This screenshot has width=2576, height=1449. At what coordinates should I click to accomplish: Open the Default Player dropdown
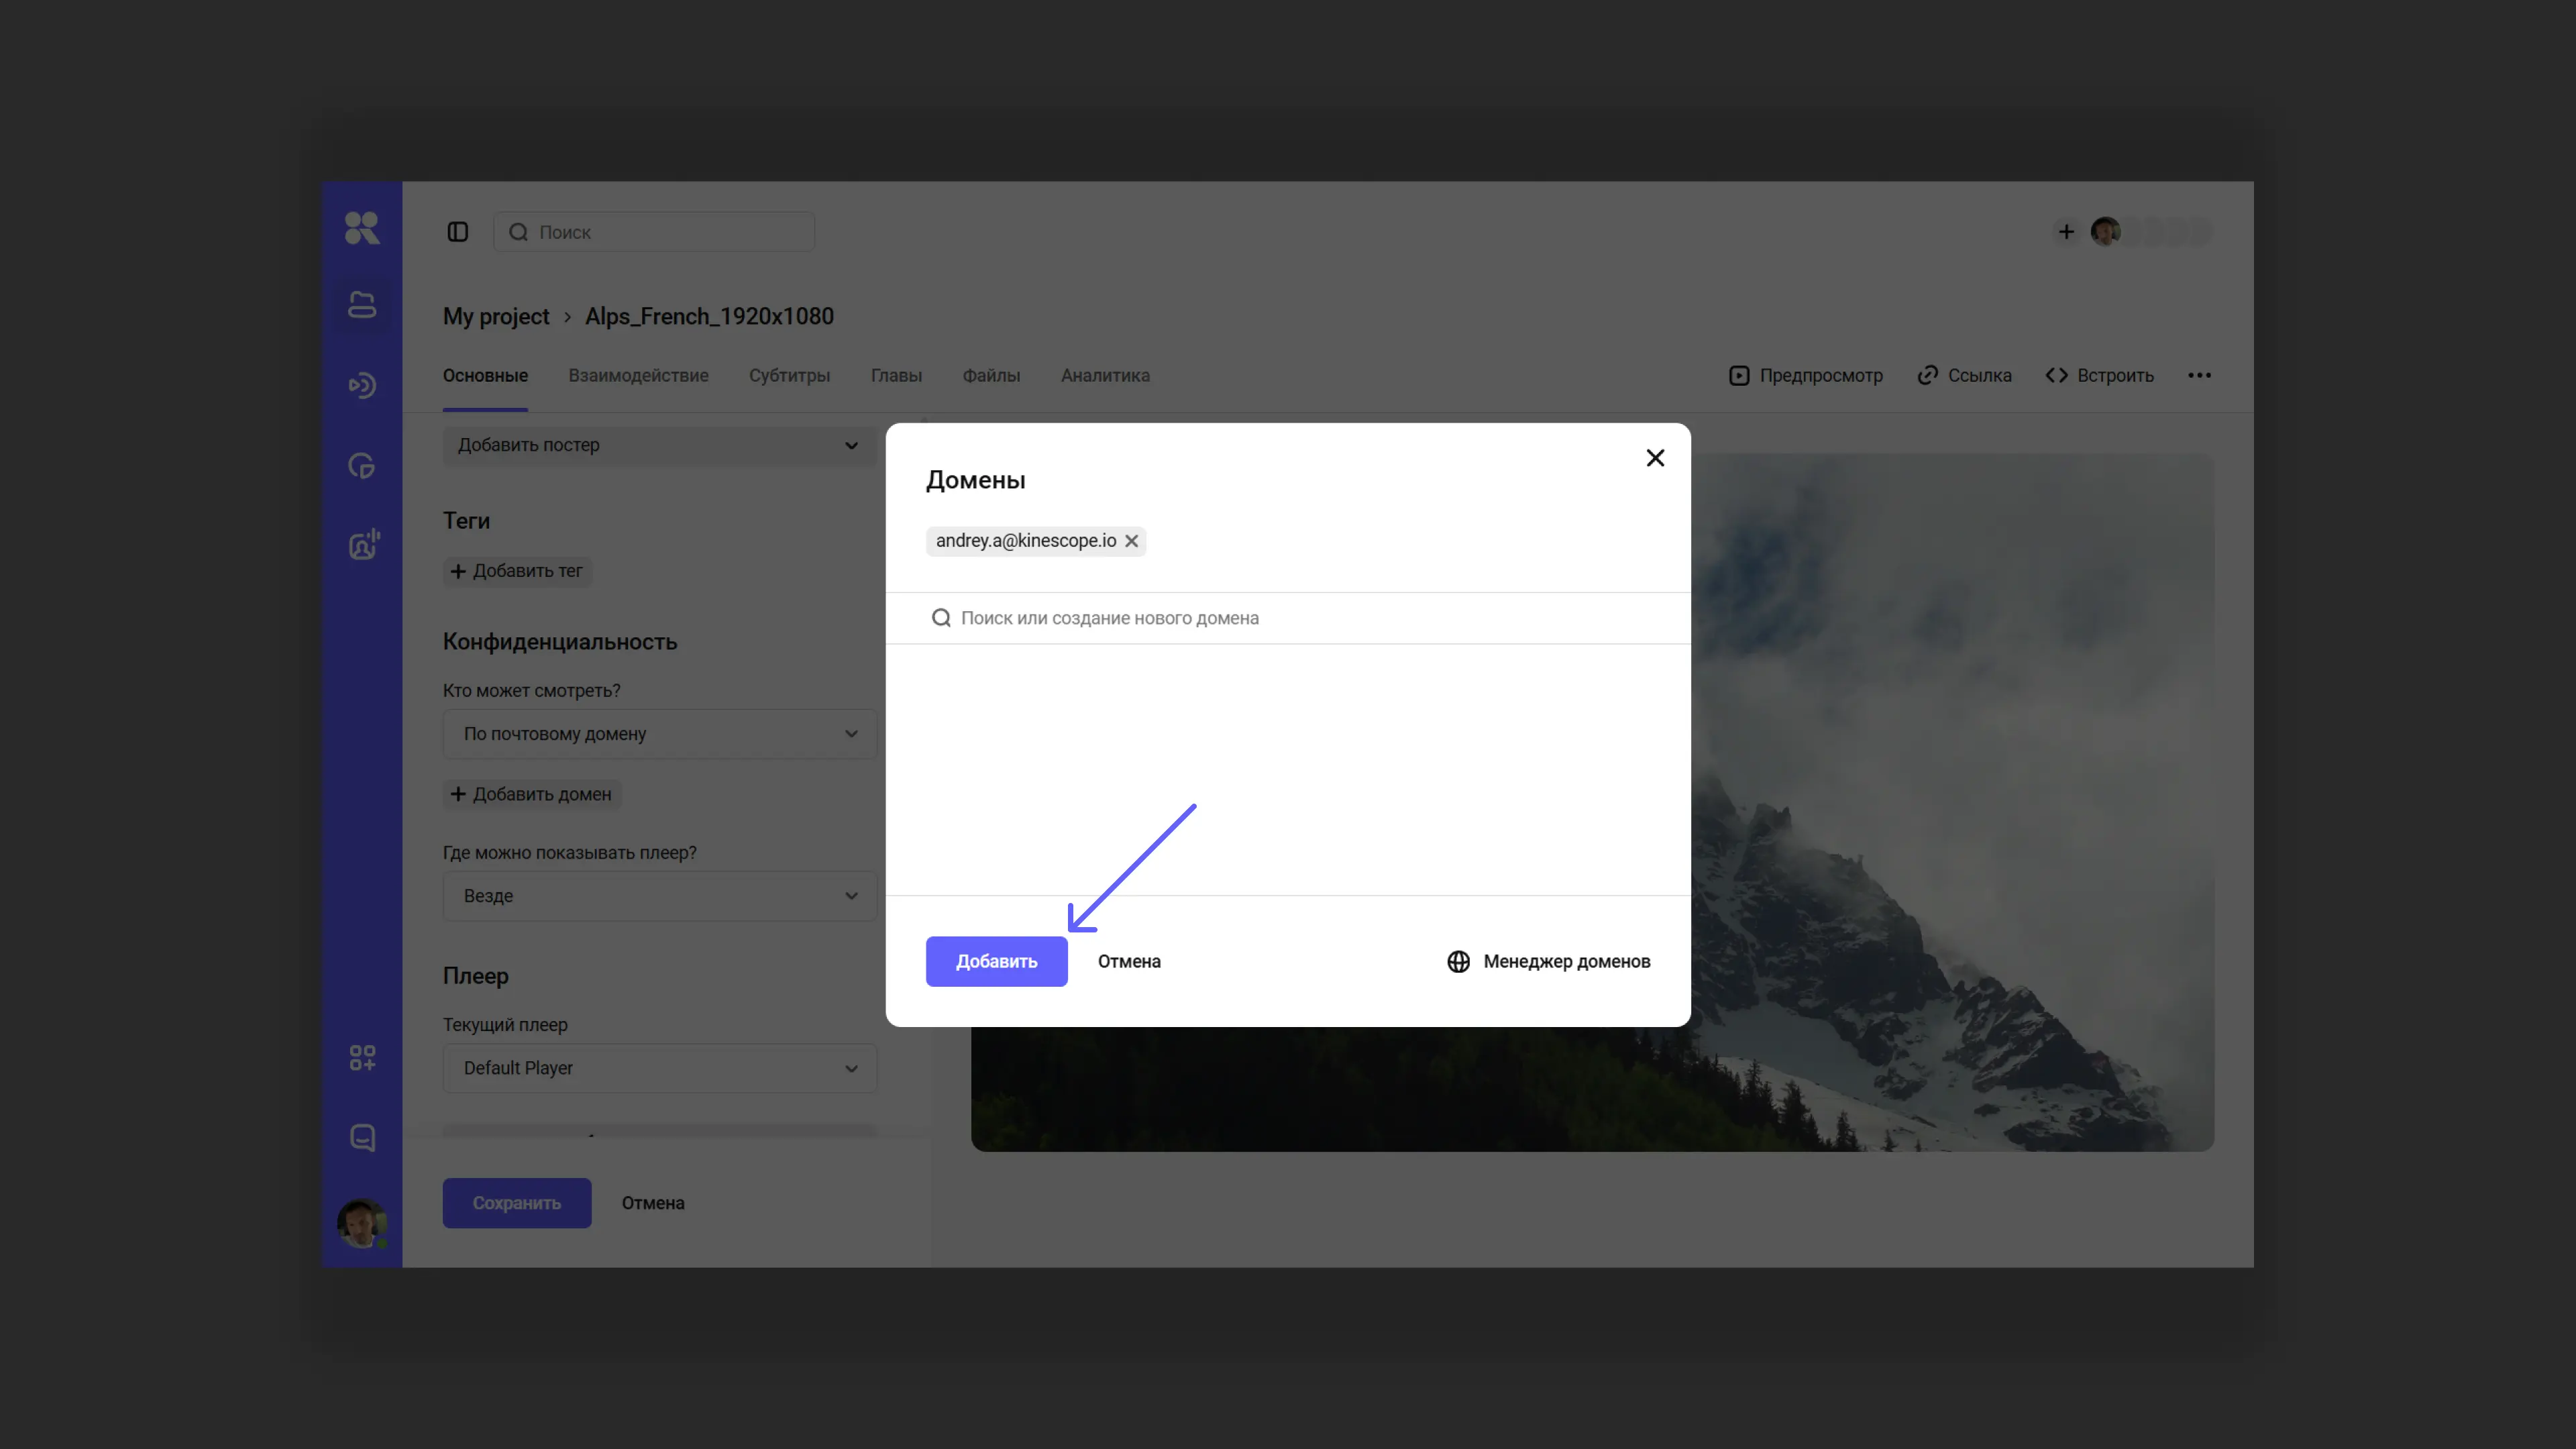[x=659, y=1068]
